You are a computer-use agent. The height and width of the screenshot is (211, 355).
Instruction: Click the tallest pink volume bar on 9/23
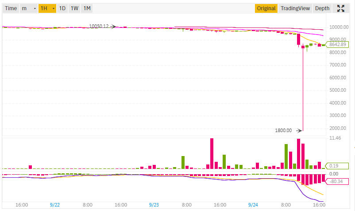212,153
